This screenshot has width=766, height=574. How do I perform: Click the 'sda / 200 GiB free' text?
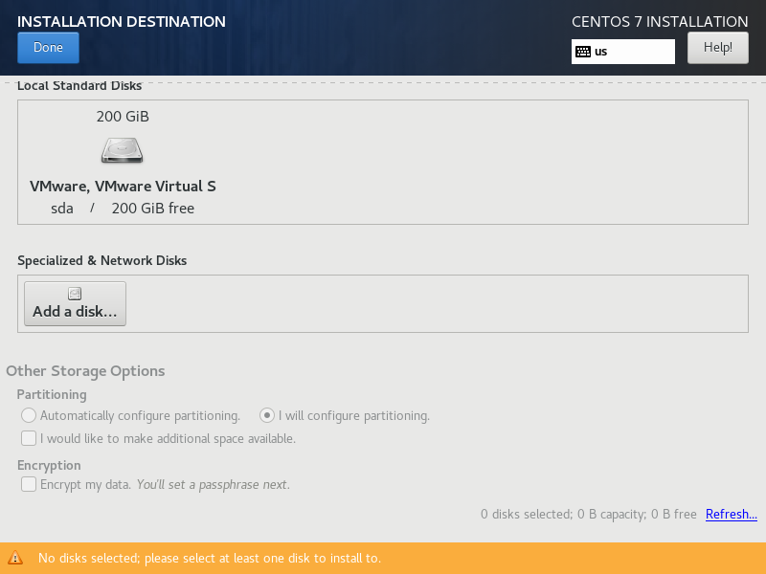(123, 208)
